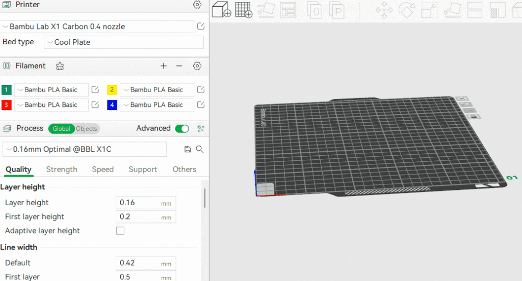Toggle the Advanced settings switch
Image resolution: width=522 pixels, height=281 pixels.
[x=181, y=129]
